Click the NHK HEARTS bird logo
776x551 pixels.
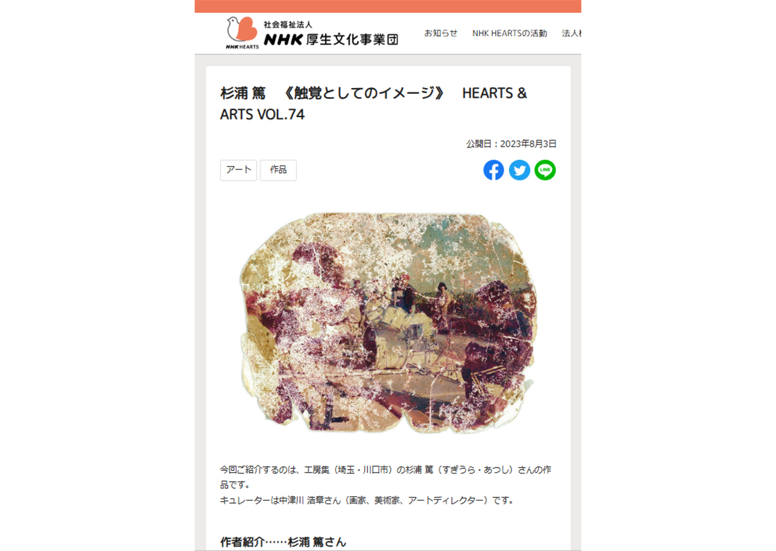(x=242, y=30)
